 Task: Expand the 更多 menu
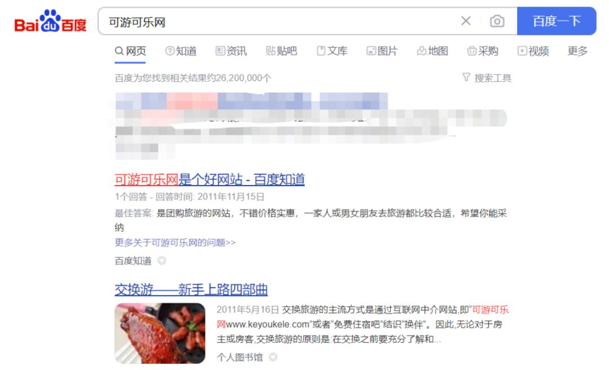[x=577, y=51]
